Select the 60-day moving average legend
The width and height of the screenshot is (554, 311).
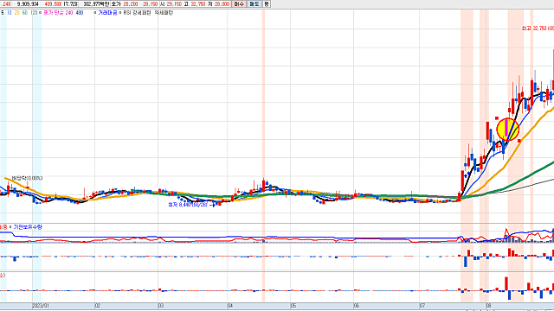(25, 13)
